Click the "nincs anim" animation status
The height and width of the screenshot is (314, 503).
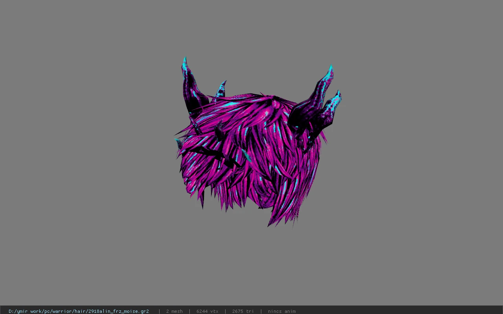[282, 311]
